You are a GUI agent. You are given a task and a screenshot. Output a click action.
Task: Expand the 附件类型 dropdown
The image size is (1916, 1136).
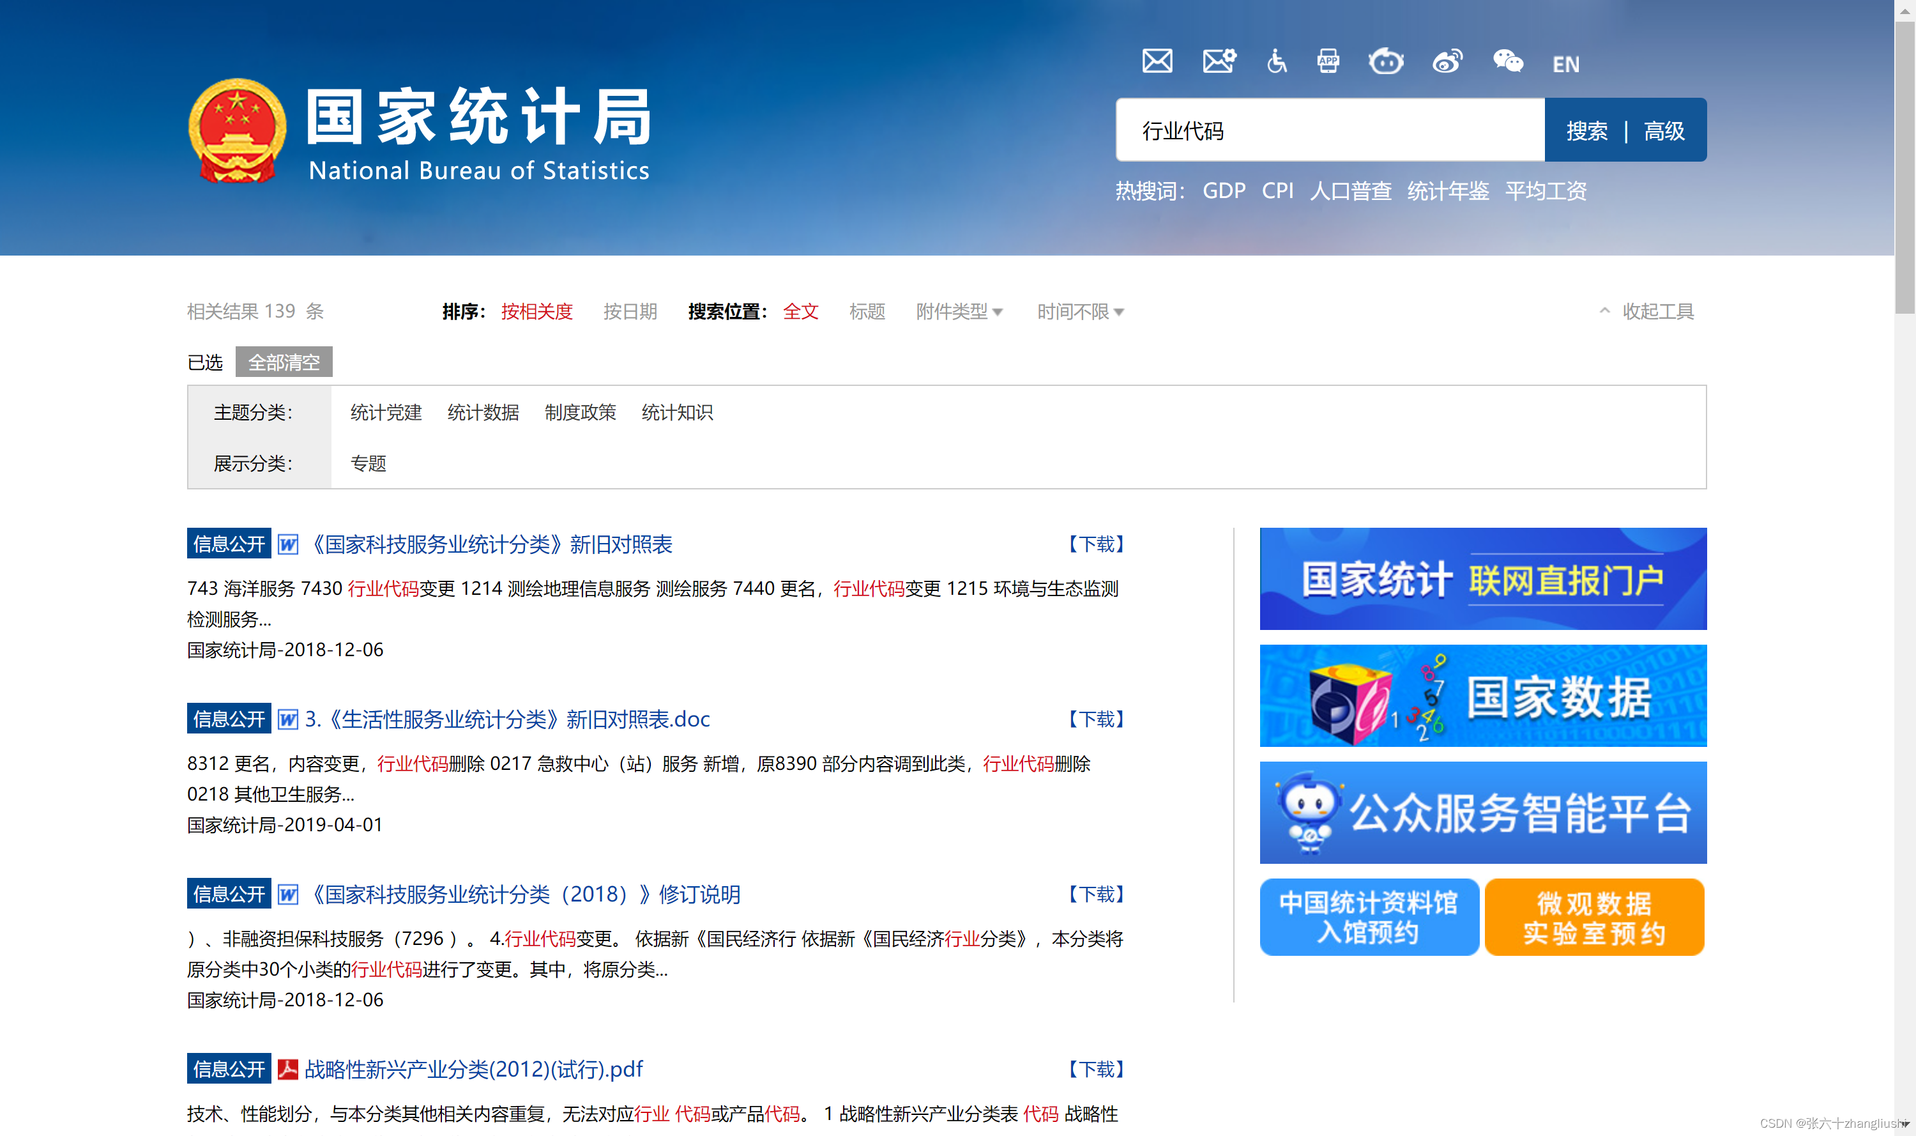point(959,312)
